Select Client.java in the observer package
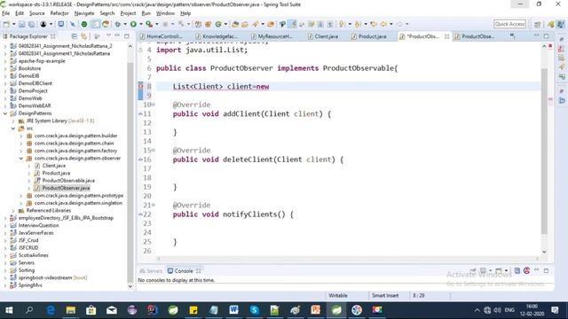568x319 pixels. coord(54,166)
